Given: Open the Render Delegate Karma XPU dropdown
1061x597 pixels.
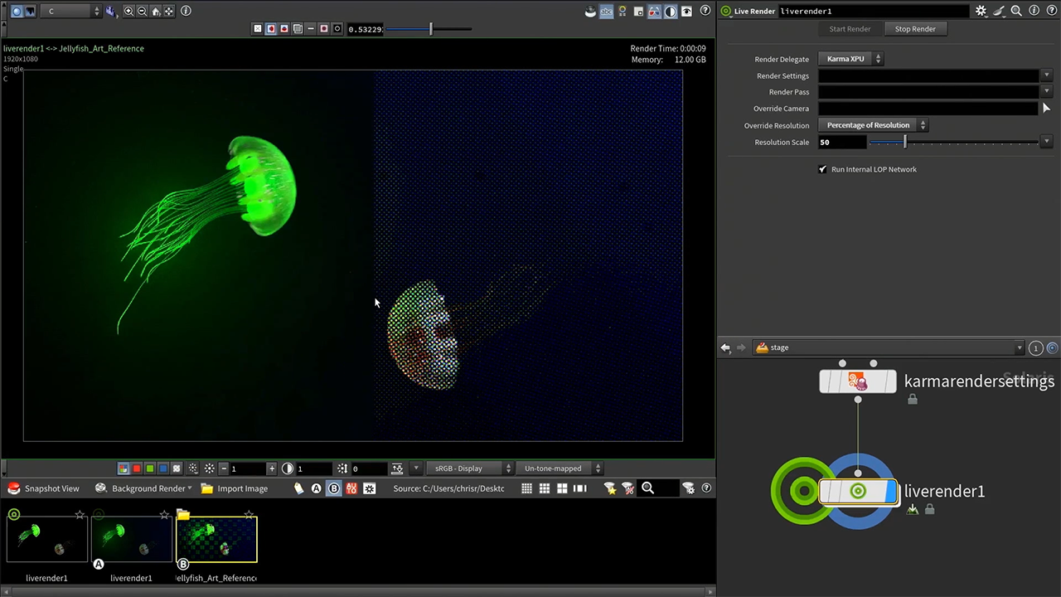Looking at the screenshot, I should pos(850,59).
